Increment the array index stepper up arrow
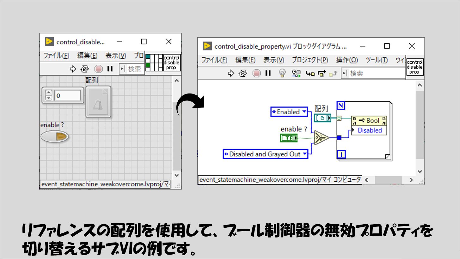Screen dimensions: 460x259 [x=48, y=93]
